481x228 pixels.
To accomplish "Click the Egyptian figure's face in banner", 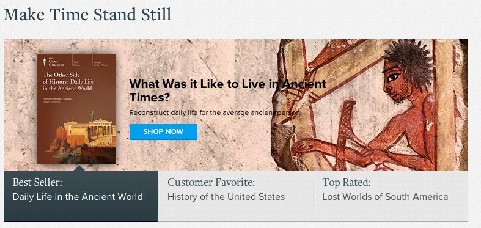I will pos(394,83).
